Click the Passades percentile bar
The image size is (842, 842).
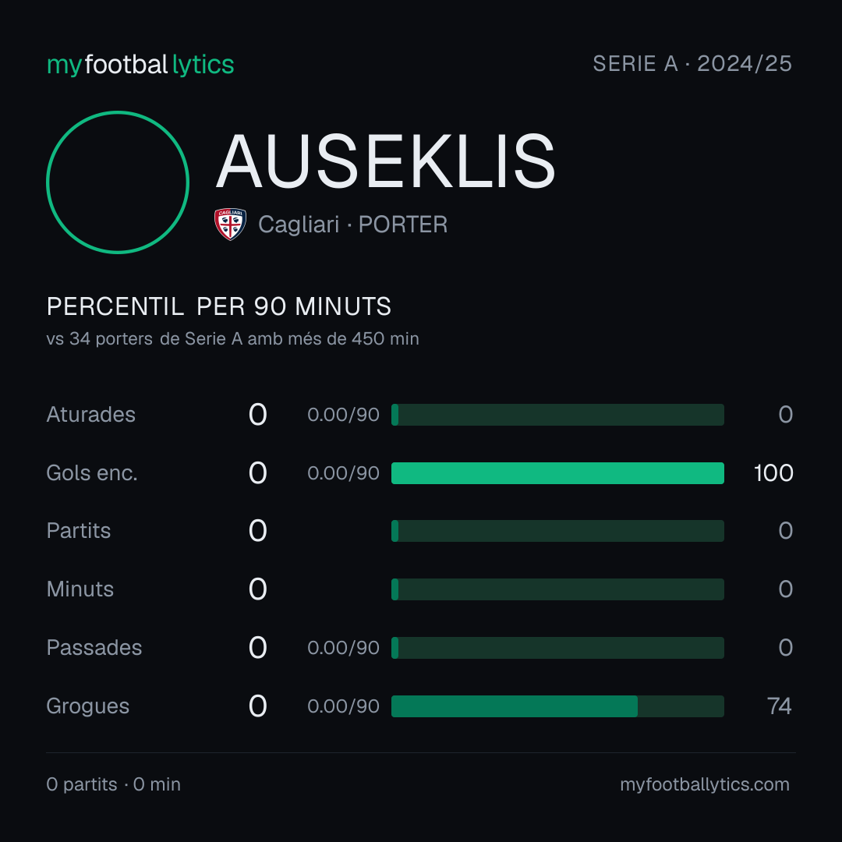(x=557, y=648)
